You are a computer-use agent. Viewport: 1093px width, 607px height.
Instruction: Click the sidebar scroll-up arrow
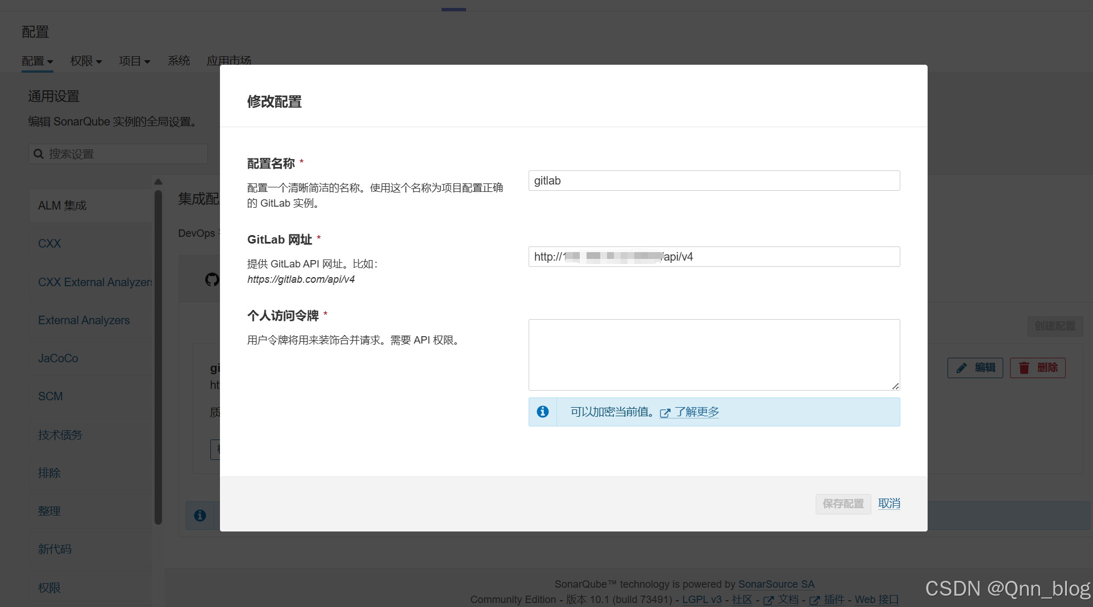click(159, 182)
